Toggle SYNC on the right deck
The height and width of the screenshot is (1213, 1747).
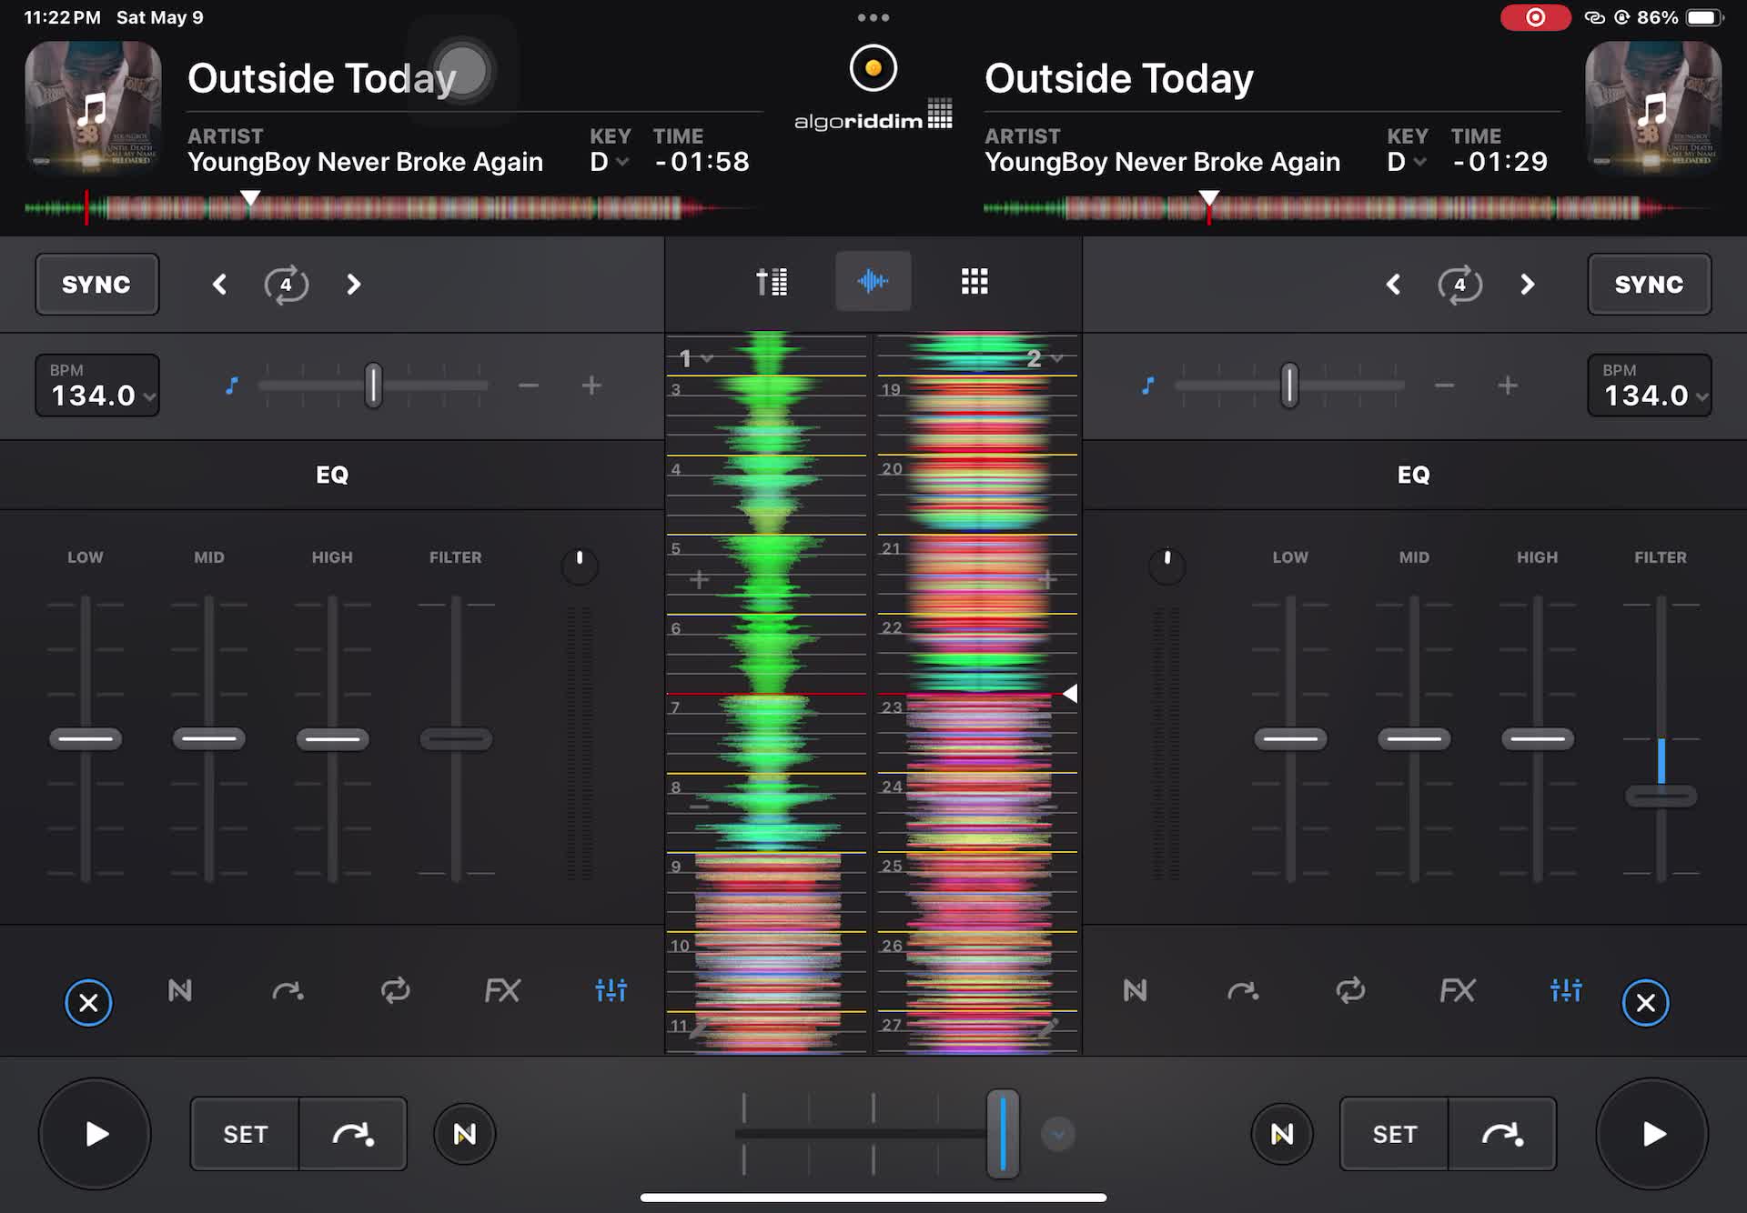pyautogui.click(x=1649, y=285)
